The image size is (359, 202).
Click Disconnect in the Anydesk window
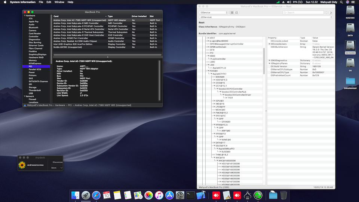pos(58,162)
